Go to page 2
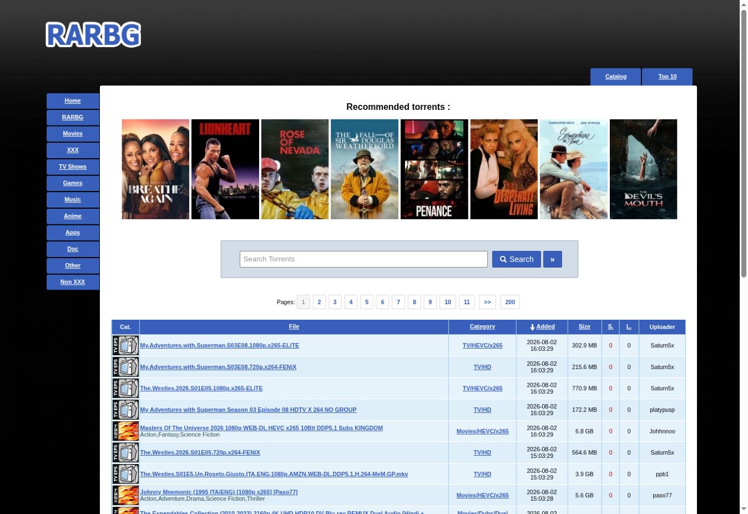Screen dimensions: 748x514 coord(319,302)
